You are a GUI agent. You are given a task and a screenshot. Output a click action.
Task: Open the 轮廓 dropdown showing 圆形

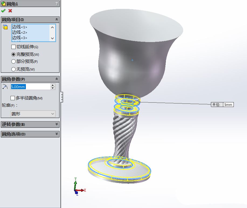[33, 114]
